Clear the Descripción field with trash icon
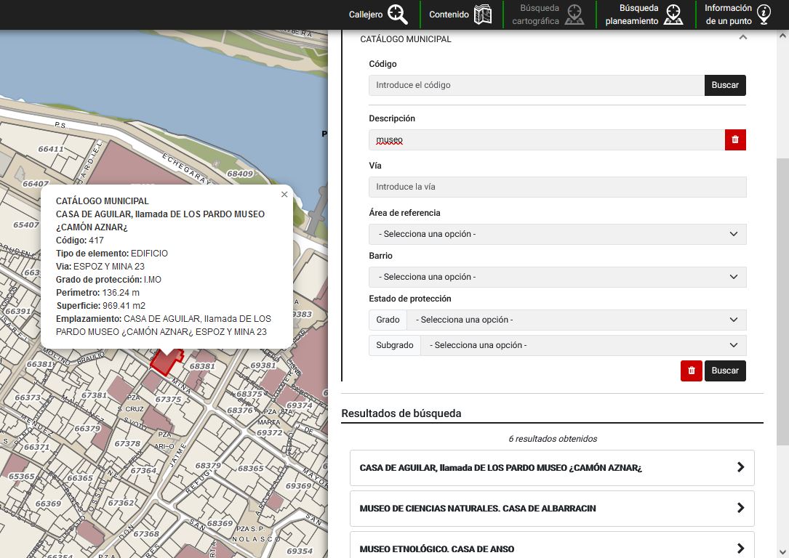The height and width of the screenshot is (558, 789). click(735, 139)
